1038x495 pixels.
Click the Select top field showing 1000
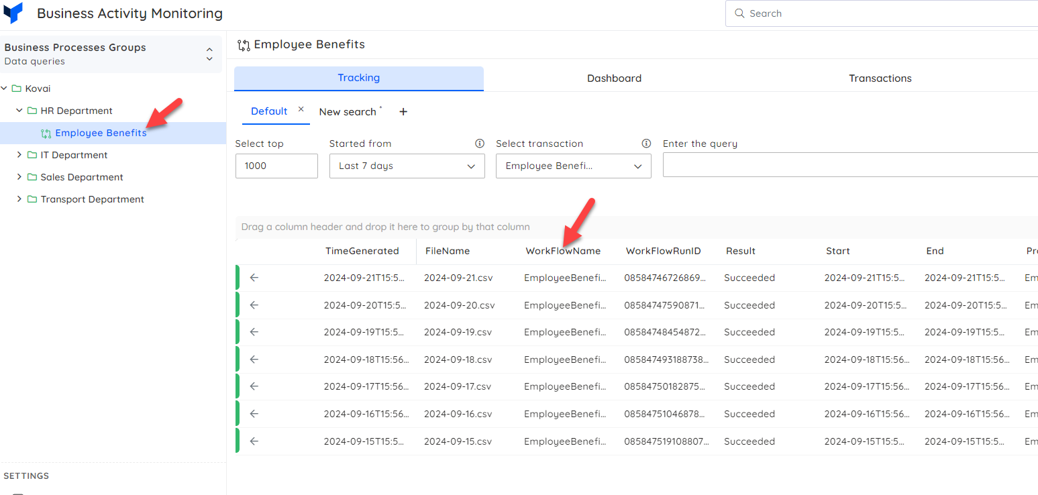point(276,166)
